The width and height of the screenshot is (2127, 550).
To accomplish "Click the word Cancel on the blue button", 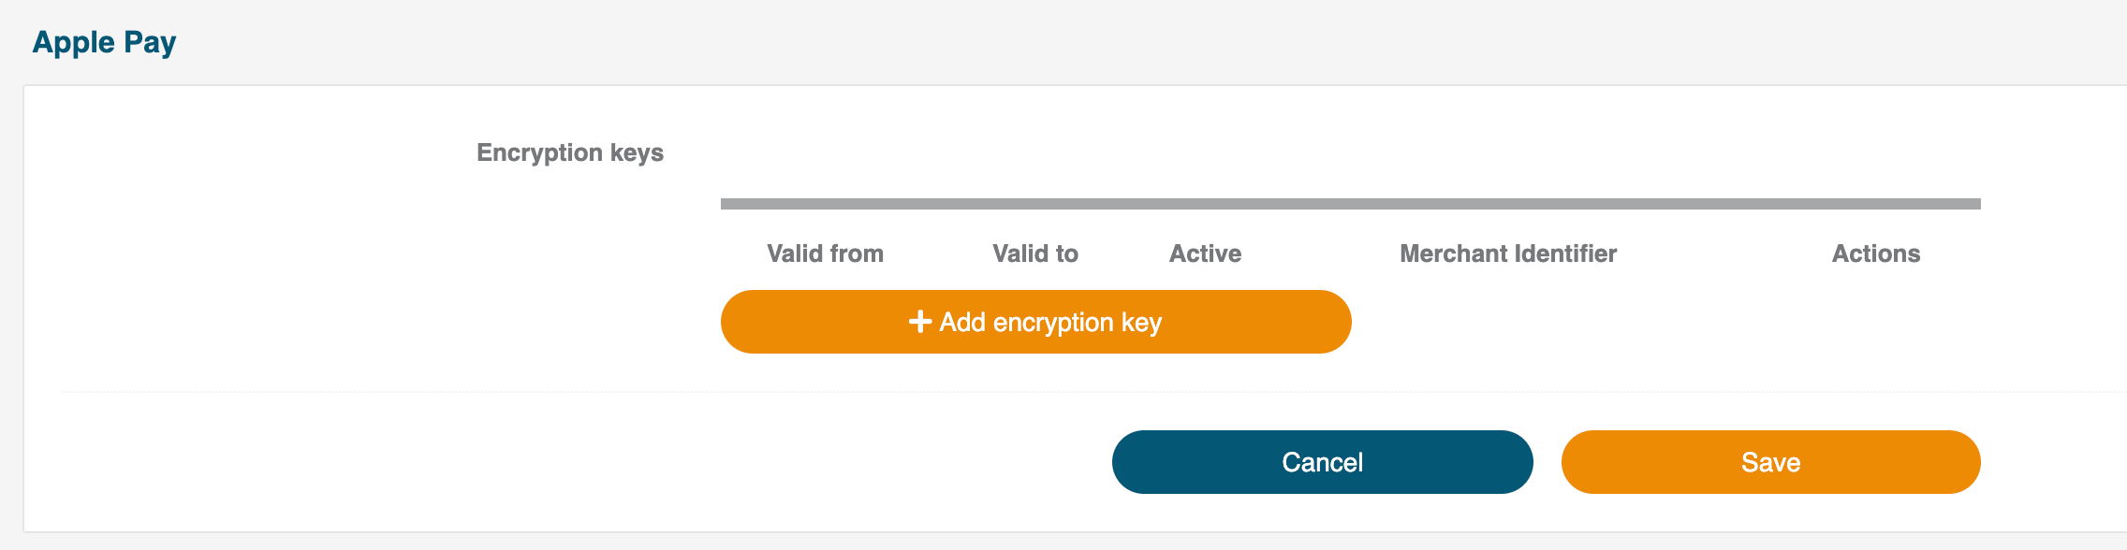I will 1322,462.
